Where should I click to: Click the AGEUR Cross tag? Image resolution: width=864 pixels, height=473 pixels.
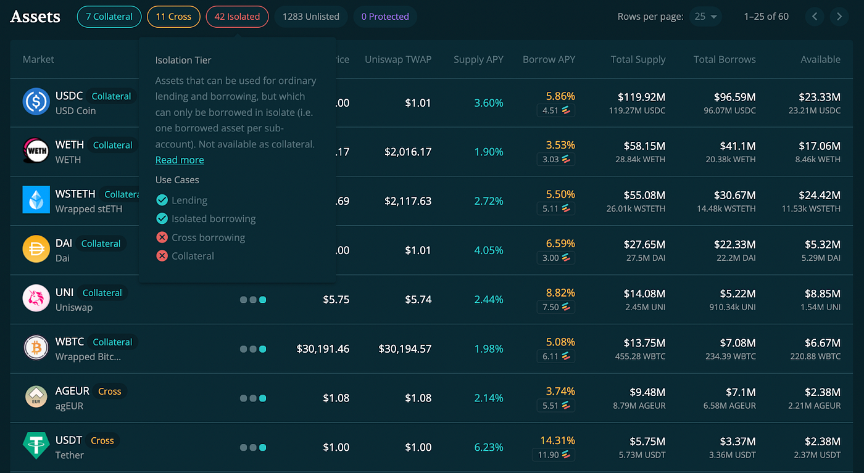pyautogui.click(x=109, y=391)
